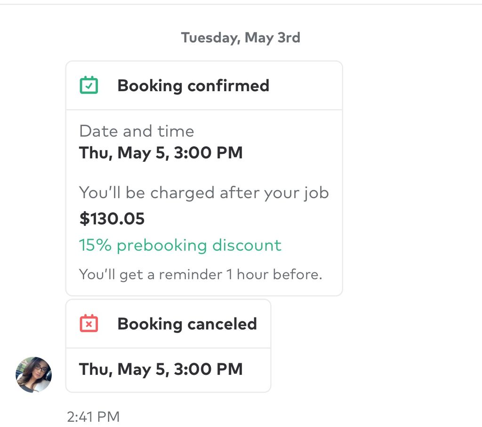Click the You'll be charged after your job text
Screen dimensions: 482x427
click(204, 193)
